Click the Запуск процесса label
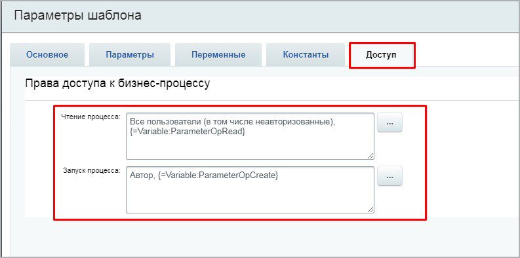 92,170
